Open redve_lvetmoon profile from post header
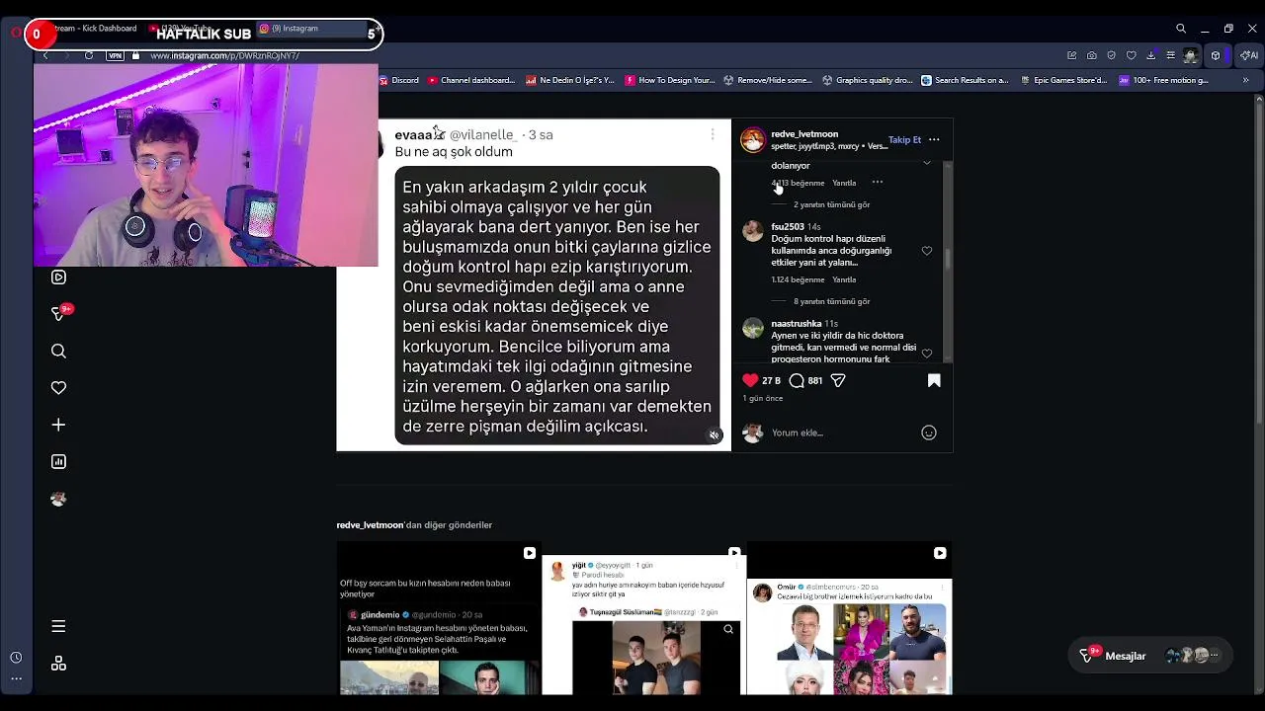Screen dimensions: 1265x711 (804, 134)
